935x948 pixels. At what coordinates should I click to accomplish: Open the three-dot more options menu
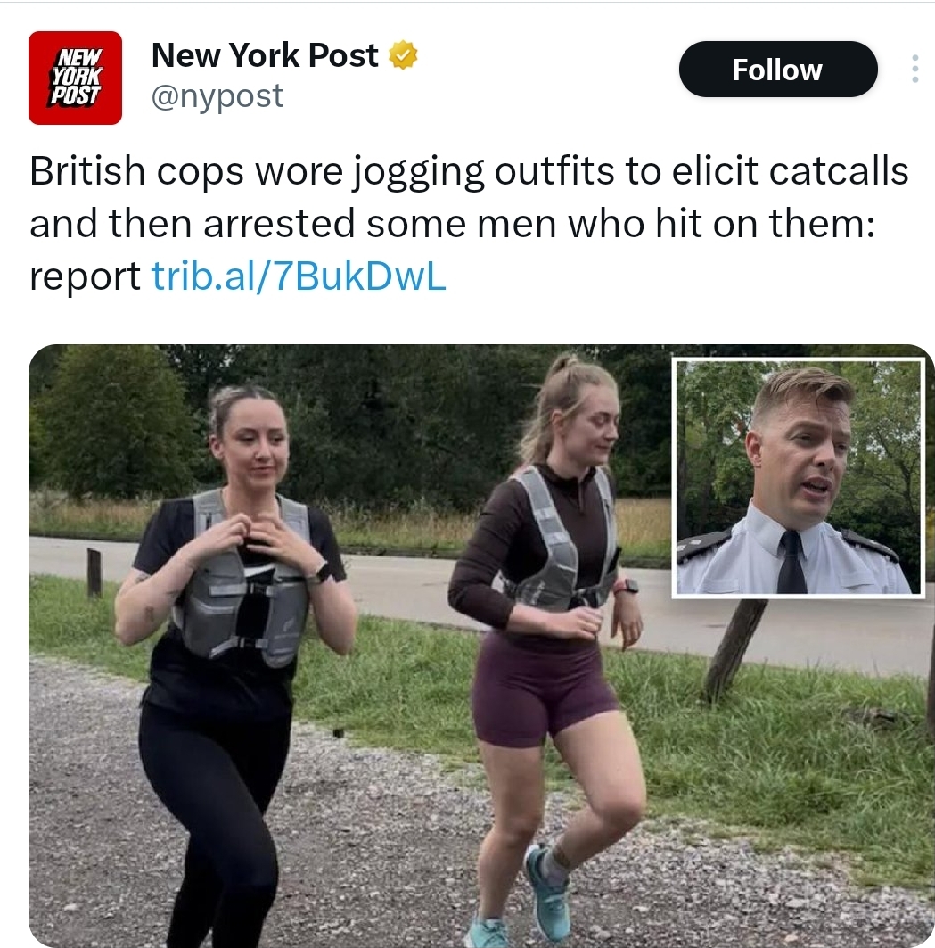point(915,69)
